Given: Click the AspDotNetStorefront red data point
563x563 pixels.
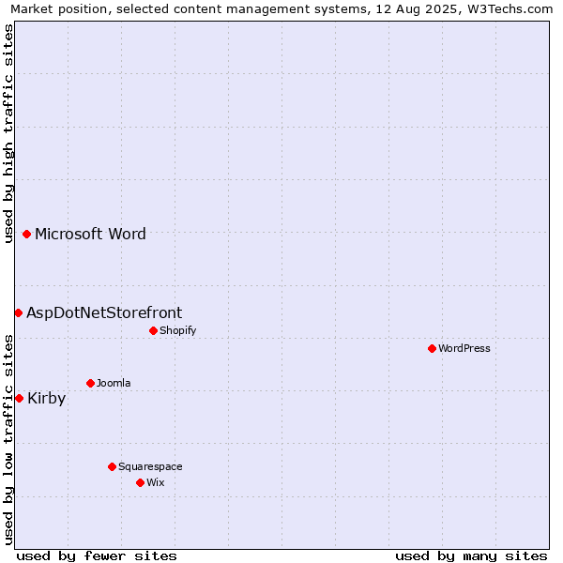Looking at the screenshot, I should pos(19,313).
